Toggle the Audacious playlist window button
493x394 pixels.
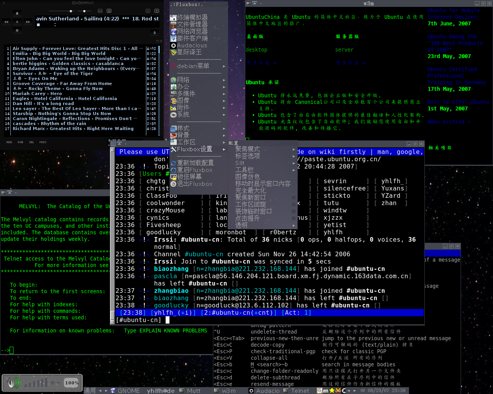click(109, 11)
